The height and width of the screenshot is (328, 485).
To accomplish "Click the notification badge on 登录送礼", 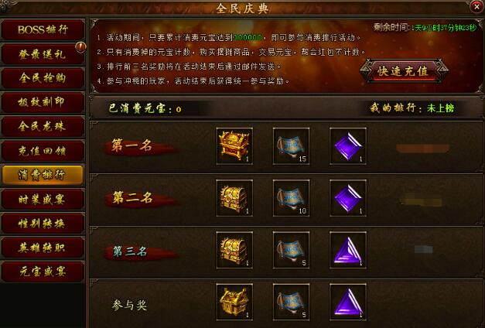I will pyautogui.click(x=80, y=47).
